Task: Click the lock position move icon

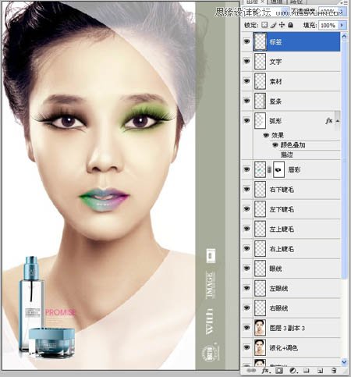Action: pos(282,25)
